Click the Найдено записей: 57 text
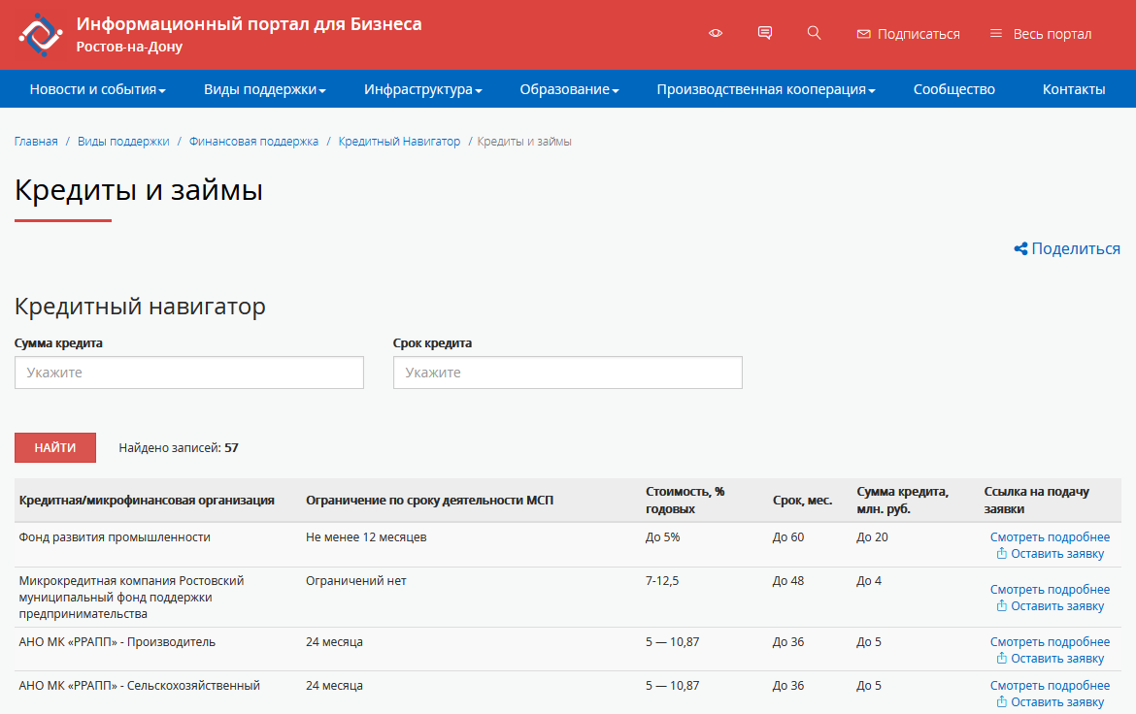Screen dimensions: 1136x714 click(179, 447)
